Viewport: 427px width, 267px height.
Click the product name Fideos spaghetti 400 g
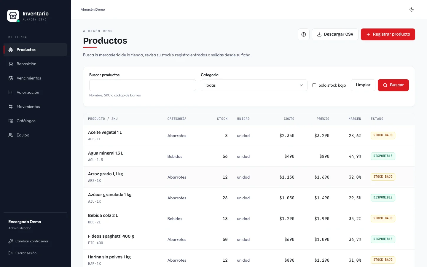coord(111,236)
